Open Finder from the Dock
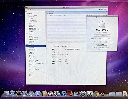The width and height of the screenshot is (128, 99). 6,93
